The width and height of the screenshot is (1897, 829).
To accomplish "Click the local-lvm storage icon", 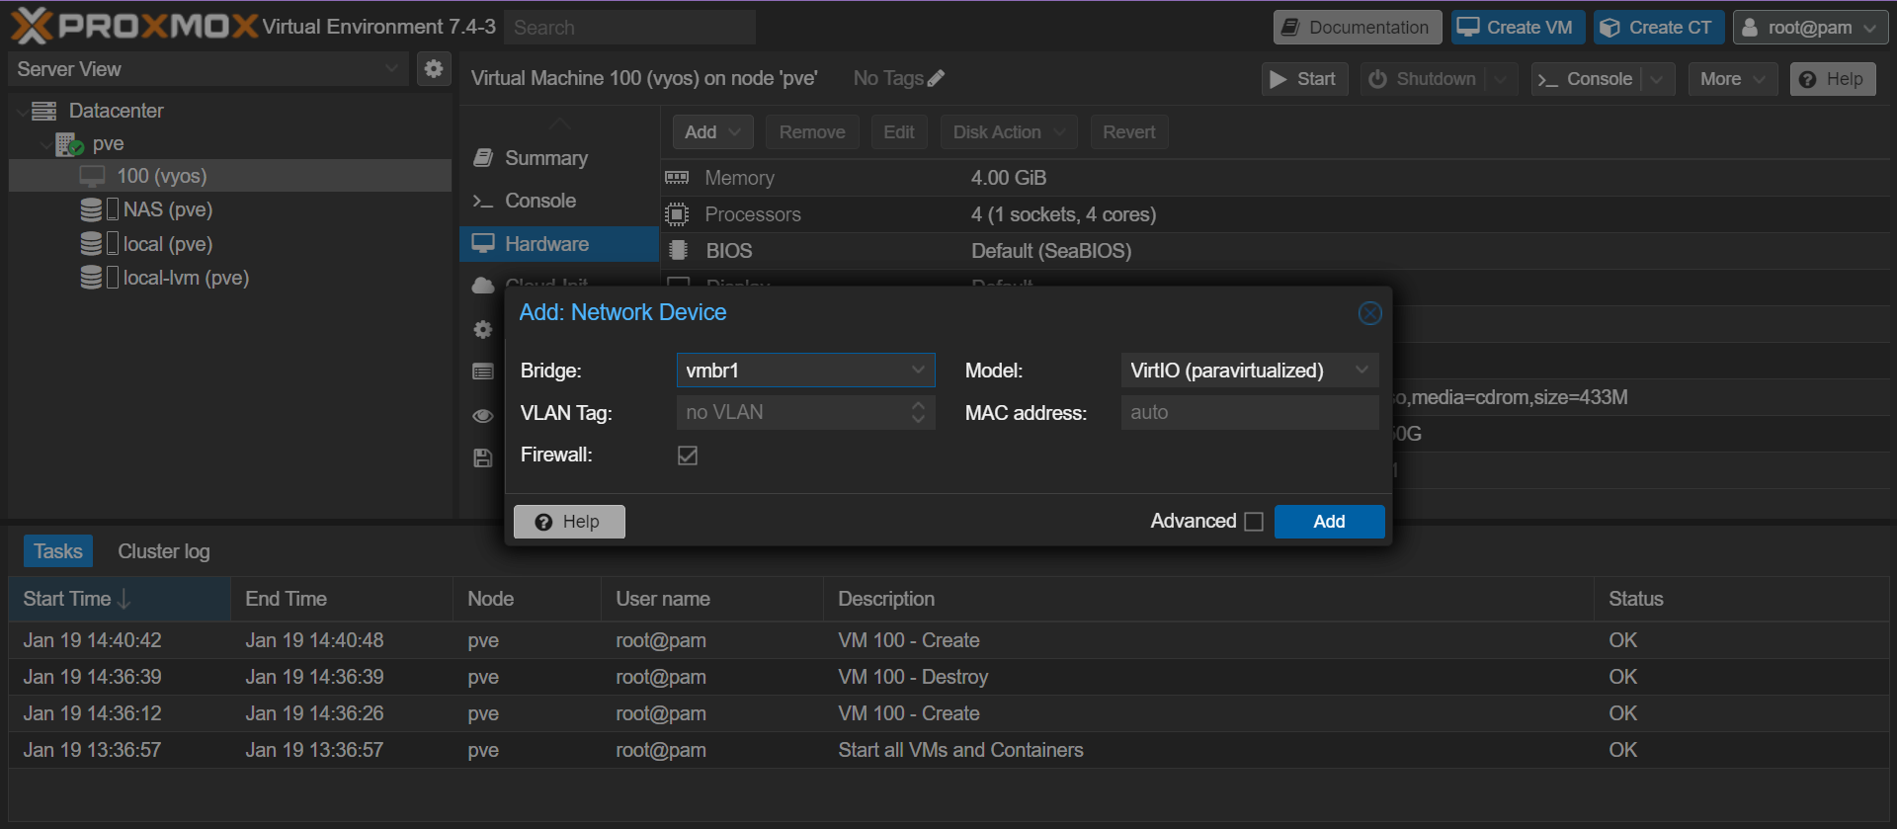I will coord(91,278).
